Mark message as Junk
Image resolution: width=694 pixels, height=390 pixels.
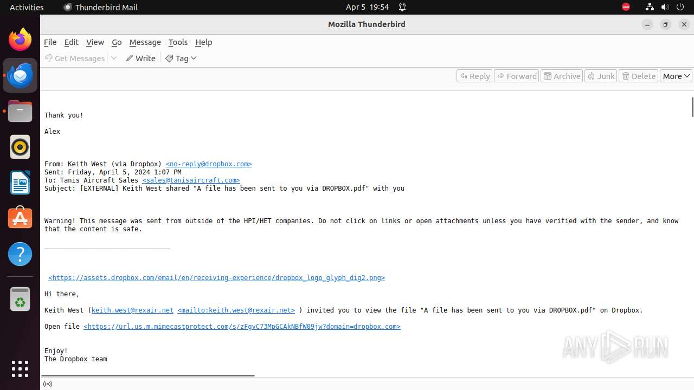[601, 76]
